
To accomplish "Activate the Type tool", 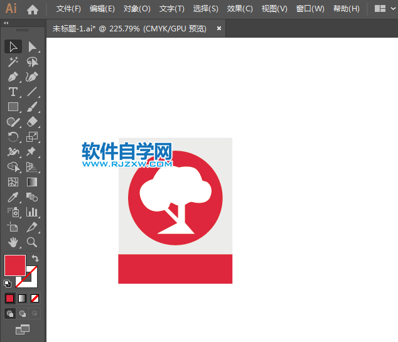I will click(13, 92).
